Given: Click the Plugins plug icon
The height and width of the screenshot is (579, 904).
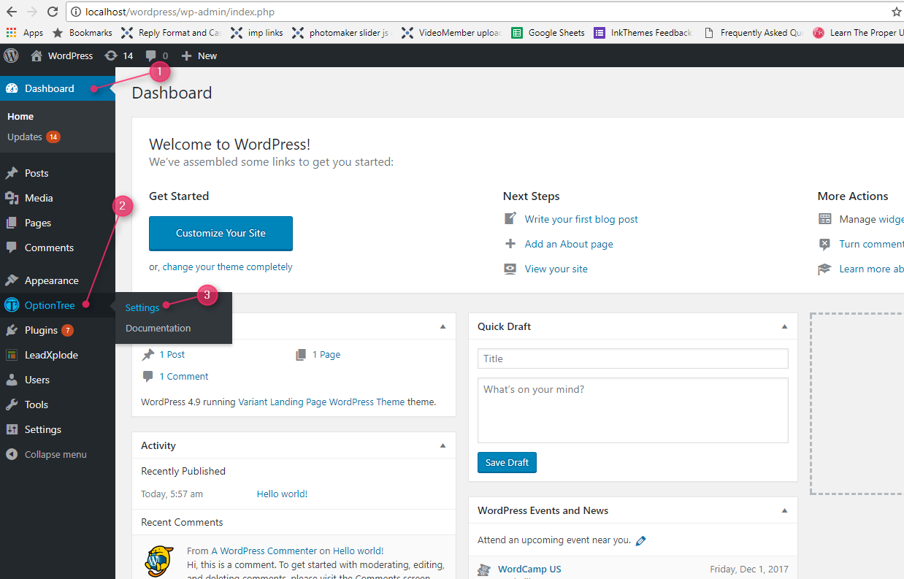Looking at the screenshot, I should [12, 330].
